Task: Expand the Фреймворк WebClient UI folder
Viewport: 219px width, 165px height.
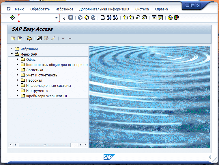Action: point(18,96)
